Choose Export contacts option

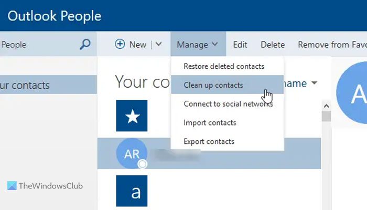tap(227, 141)
